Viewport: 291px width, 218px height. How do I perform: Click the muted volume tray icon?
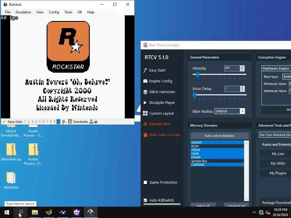coord(268,212)
